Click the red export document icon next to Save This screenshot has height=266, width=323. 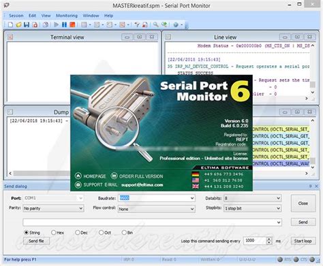tap(35, 24)
